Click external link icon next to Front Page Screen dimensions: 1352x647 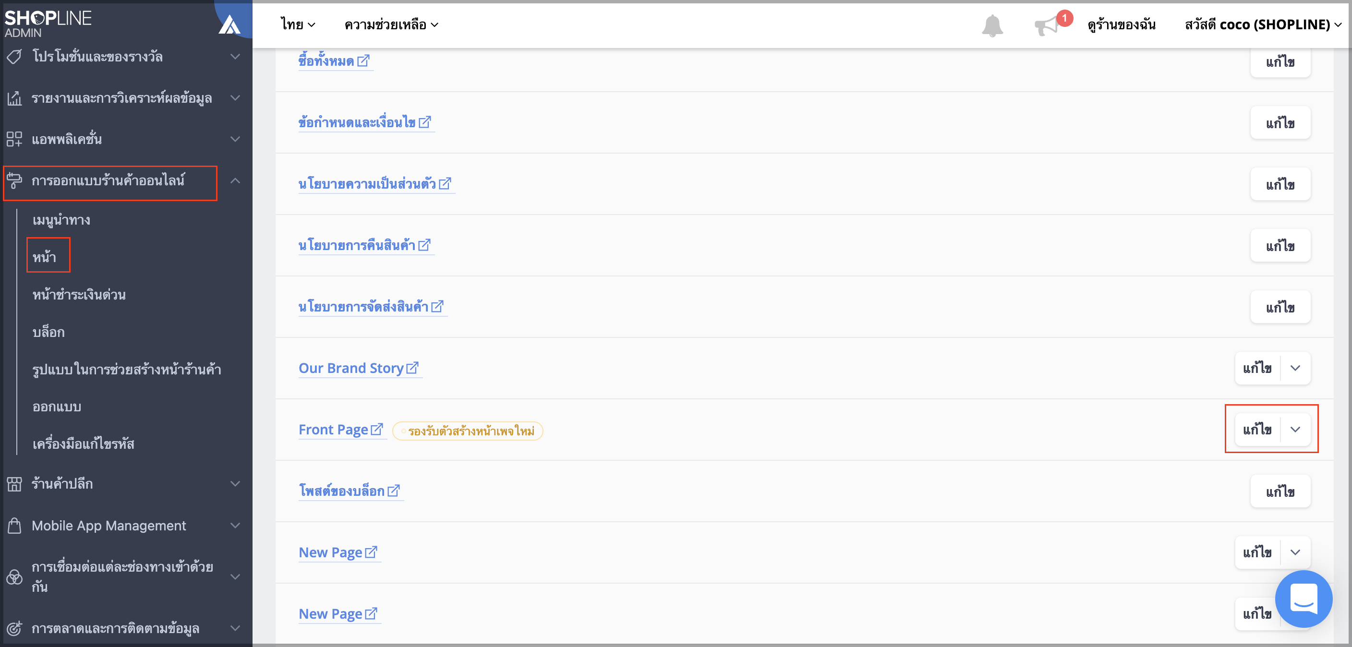[x=377, y=429]
